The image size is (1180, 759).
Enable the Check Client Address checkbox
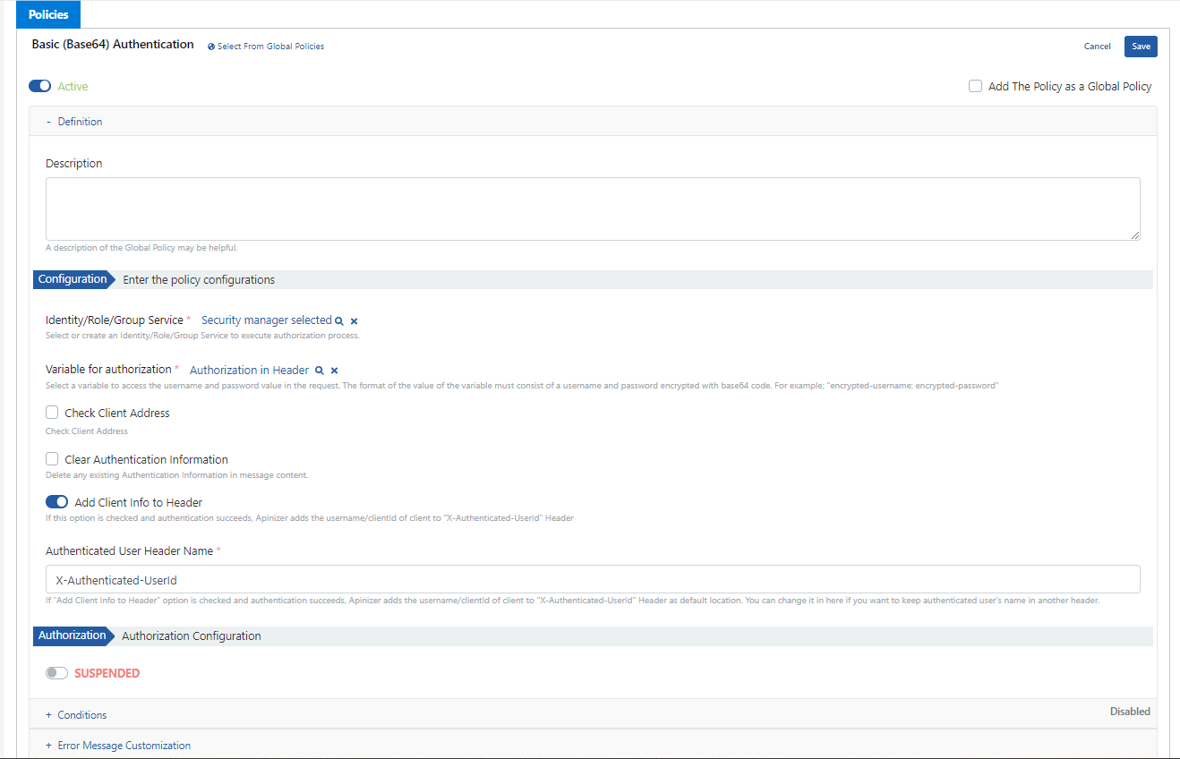click(52, 413)
